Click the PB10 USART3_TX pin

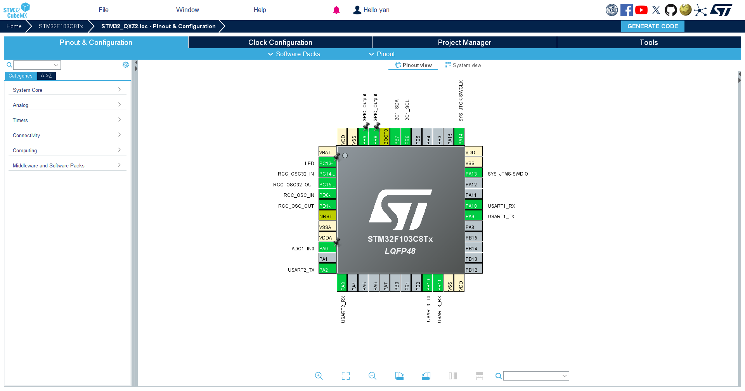[428, 282]
